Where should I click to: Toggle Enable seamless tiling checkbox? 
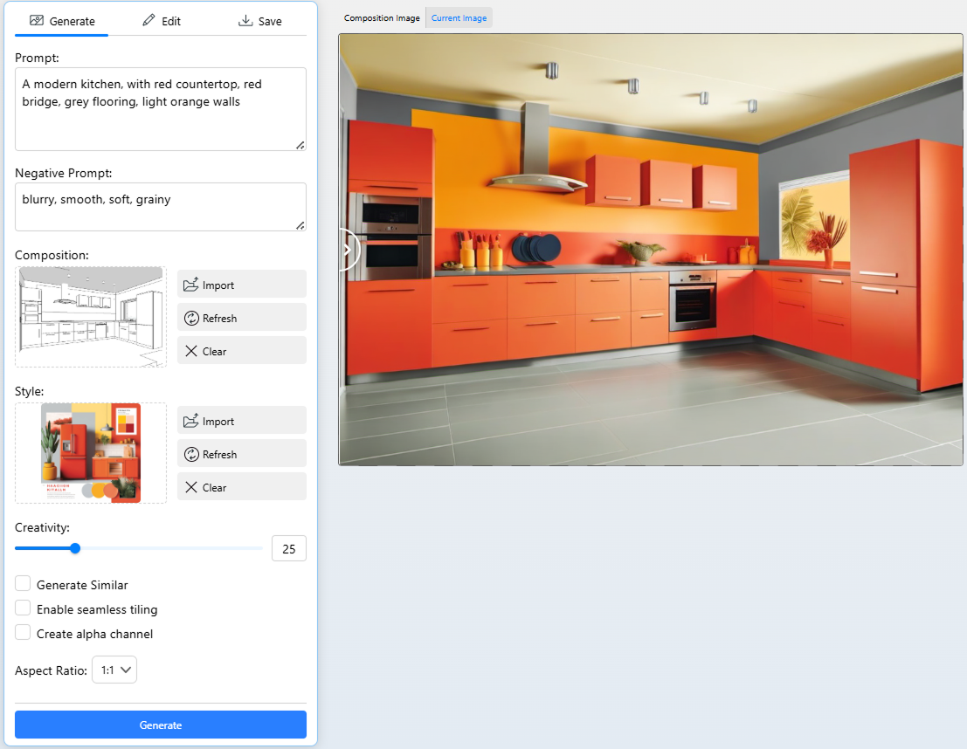coord(24,608)
